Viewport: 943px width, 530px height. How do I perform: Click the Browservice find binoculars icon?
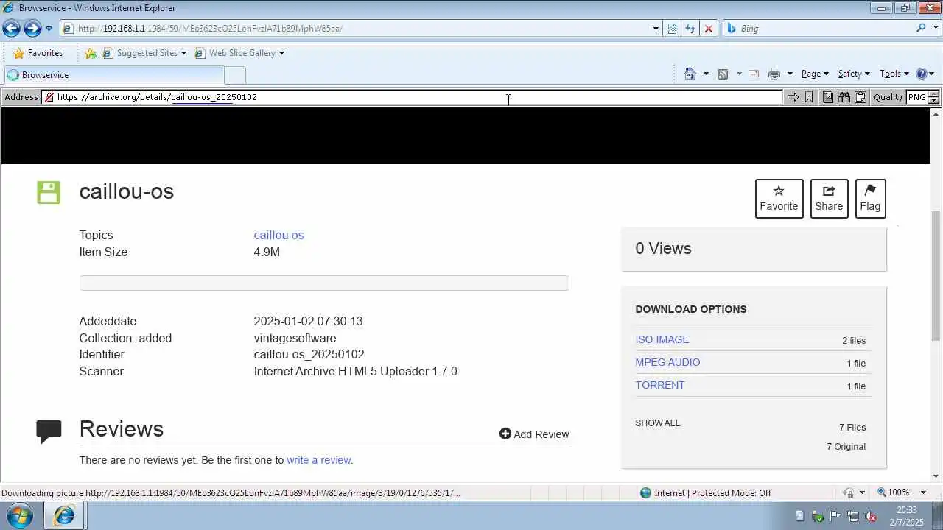point(844,97)
